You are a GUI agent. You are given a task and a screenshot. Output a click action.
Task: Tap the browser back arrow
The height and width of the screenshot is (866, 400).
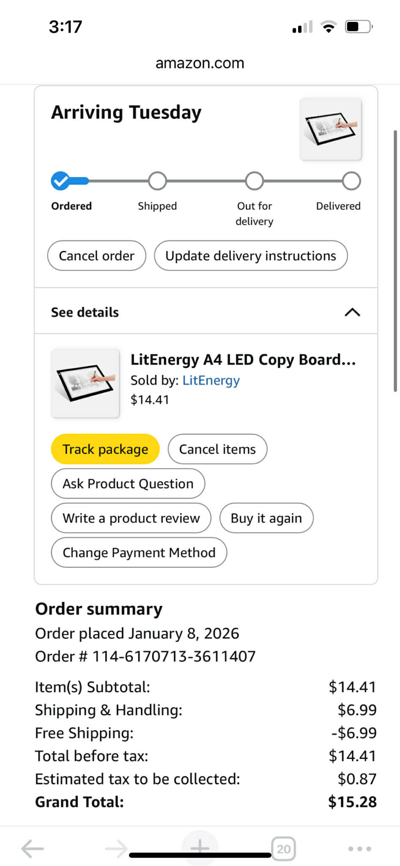coord(33,848)
